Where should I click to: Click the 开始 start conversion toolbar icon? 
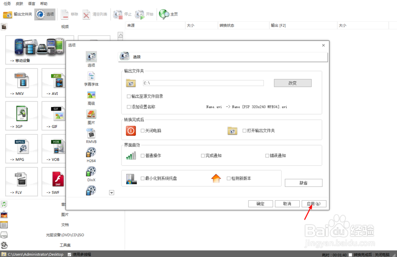(x=144, y=13)
